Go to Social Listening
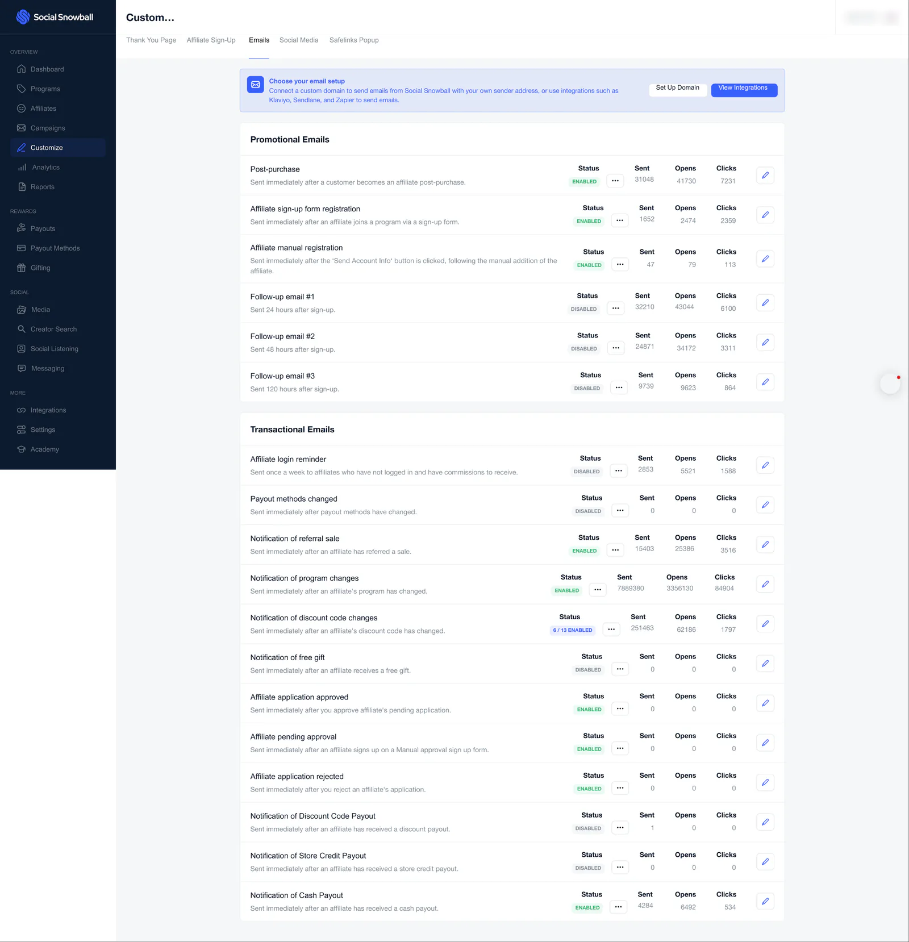The height and width of the screenshot is (942, 909). coord(57,349)
